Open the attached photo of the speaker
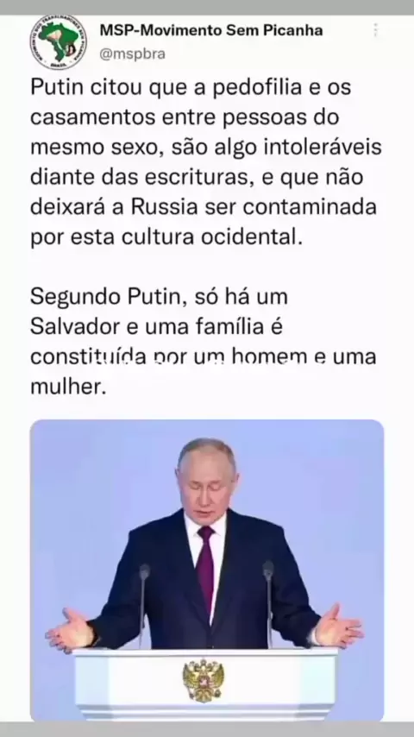The width and height of the screenshot is (414, 737). (207, 570)
